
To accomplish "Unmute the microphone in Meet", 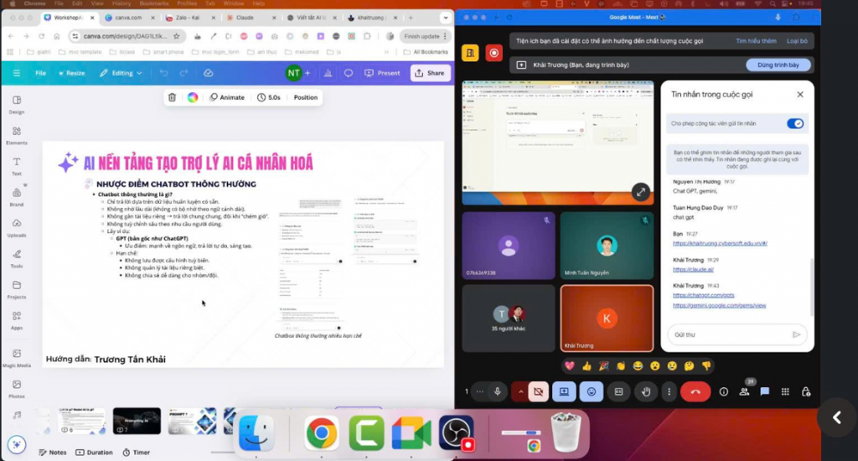I will [x=498, y=391].
